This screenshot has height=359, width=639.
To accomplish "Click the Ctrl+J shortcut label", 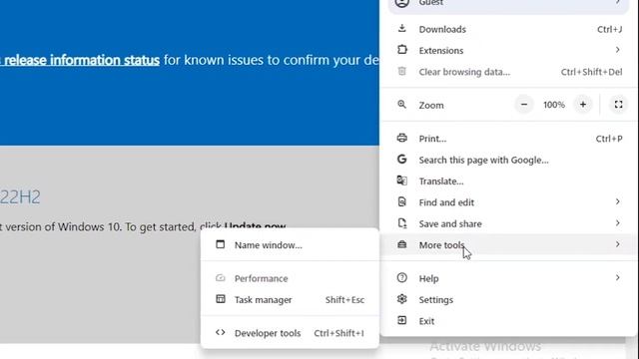I will pyautogui.click(x=609, y=29).
